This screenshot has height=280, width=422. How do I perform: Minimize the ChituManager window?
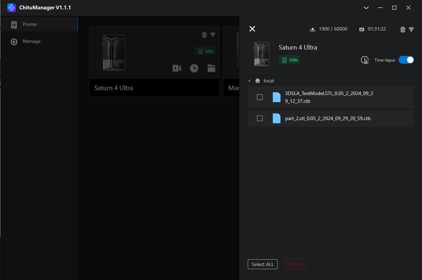click(x=380, y=8)
